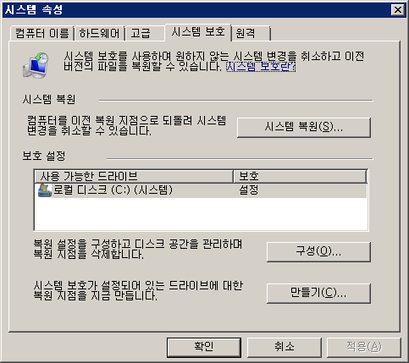Click the 시스템 복원(S)... button

(304, 128)
